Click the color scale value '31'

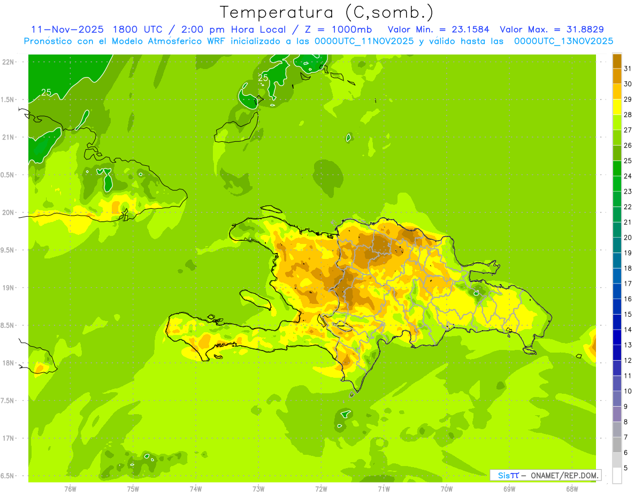coord(628,68)
